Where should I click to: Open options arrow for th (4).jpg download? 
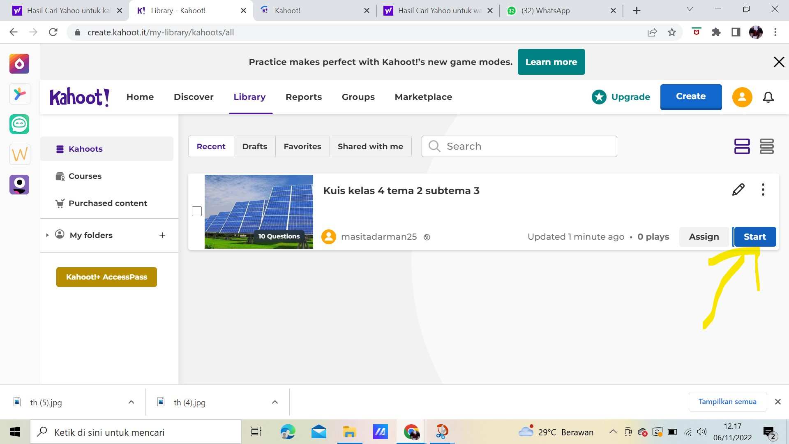275,402
